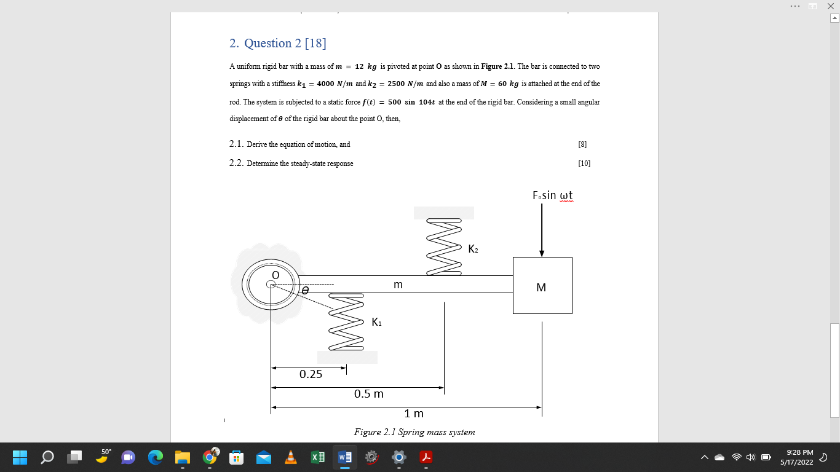
Task: Open the weather widget showing 50°
Action: (102, 457)
